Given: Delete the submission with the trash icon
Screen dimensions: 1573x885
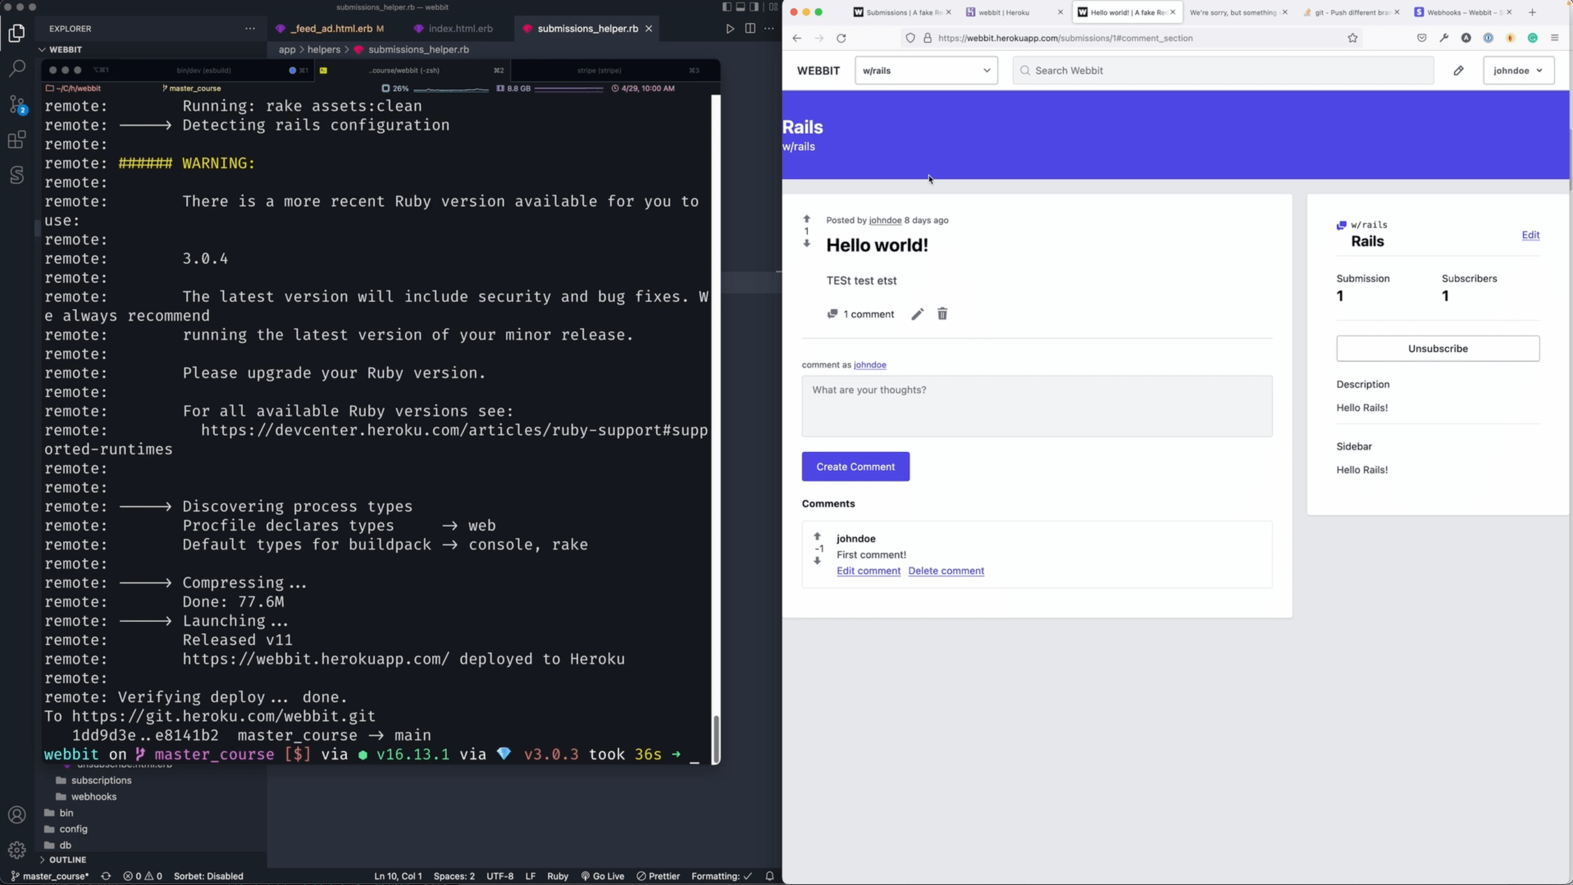Looking at the screenshot, I should click(x=942, y=314).
